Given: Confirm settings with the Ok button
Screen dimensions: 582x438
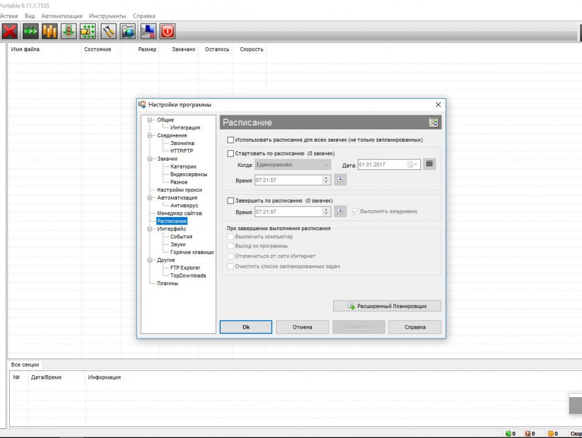Looking at the screenshot, I should pos(245,327).
